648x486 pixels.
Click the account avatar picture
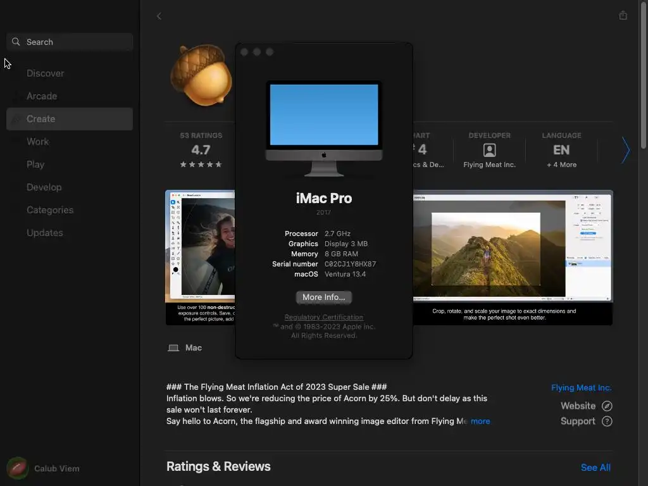coord(17,468)
